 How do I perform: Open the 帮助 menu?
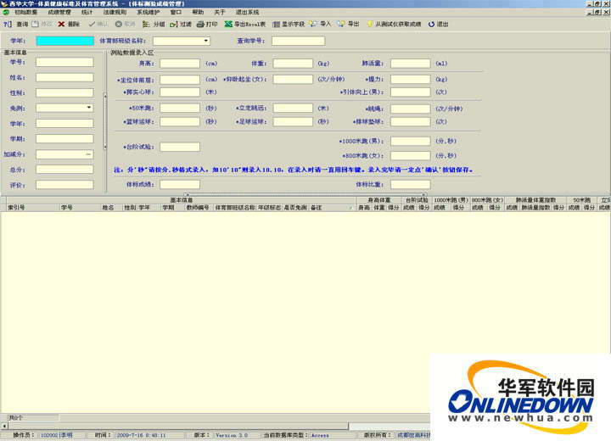point(198,12)
